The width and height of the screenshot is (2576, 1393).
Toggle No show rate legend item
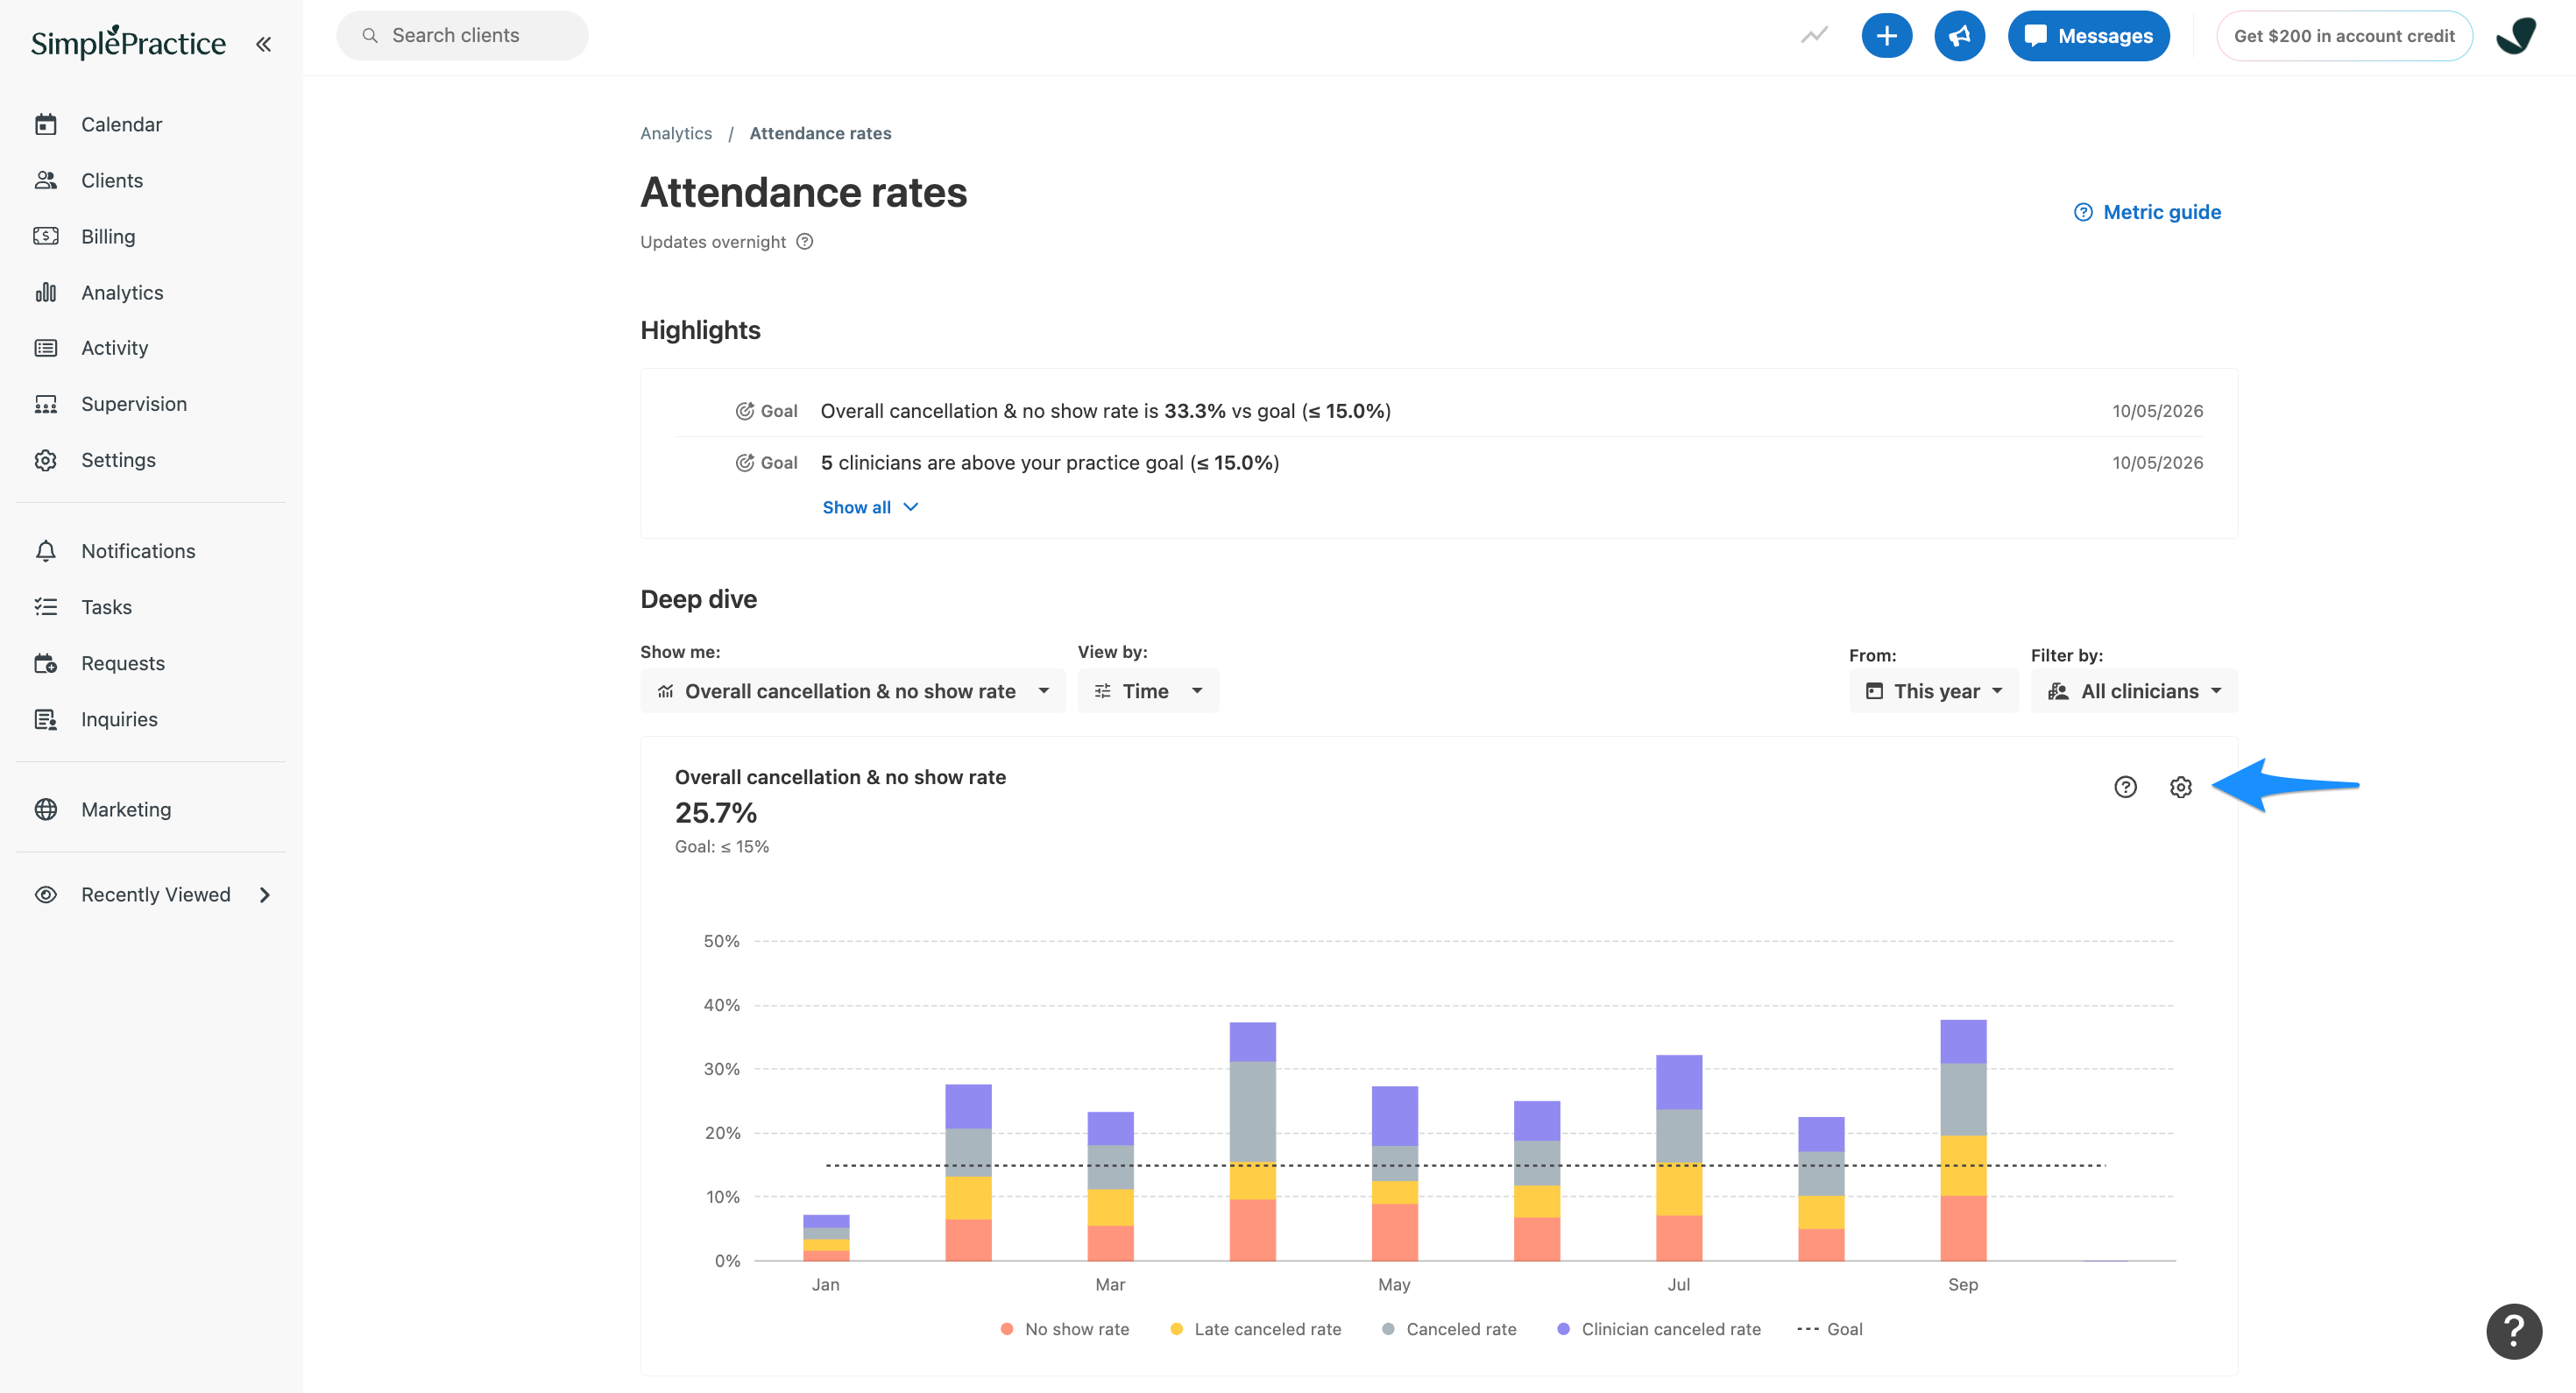pyautogui.click(x=1065, y=1329)
